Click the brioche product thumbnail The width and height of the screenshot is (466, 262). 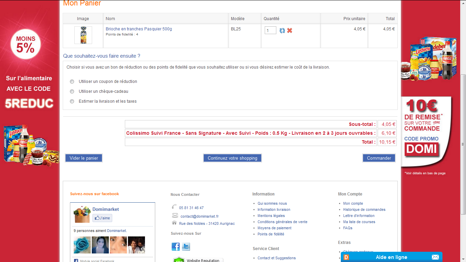(83, 35)
